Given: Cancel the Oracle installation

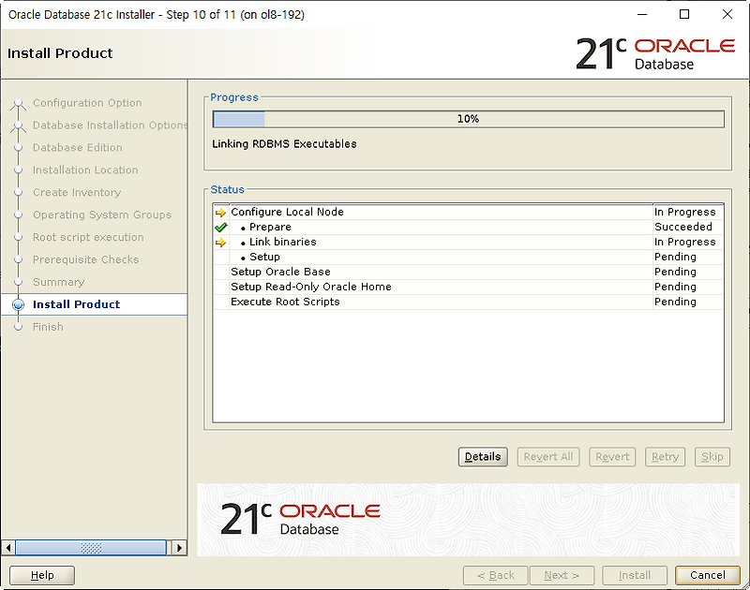Looking at the screenshot, I should (708, 575).
